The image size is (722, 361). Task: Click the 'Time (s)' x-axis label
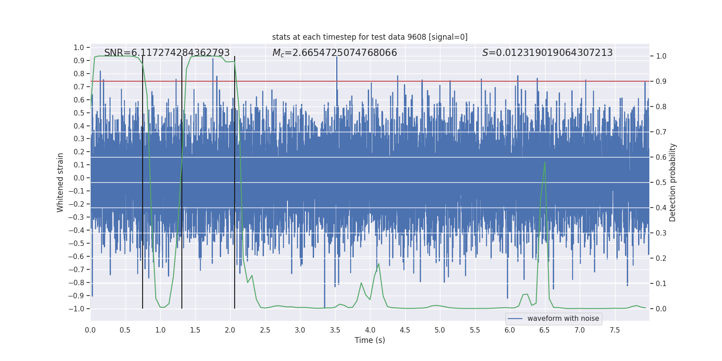click(x=370, y=340)
